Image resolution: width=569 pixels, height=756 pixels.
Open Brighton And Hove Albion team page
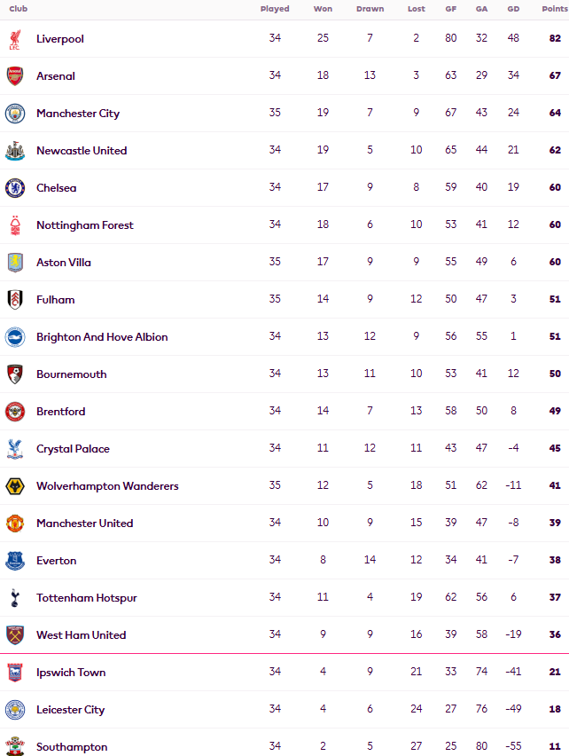pos(102,337)
